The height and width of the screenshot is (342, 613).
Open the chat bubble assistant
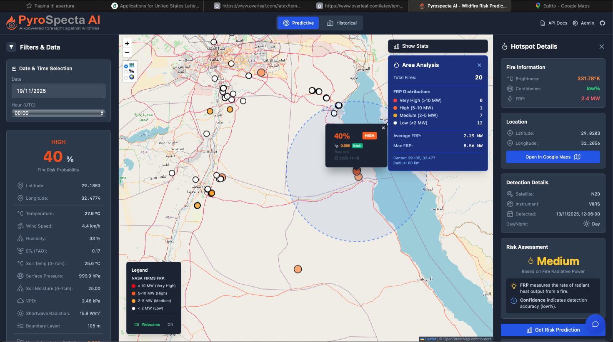coord(595,324)
